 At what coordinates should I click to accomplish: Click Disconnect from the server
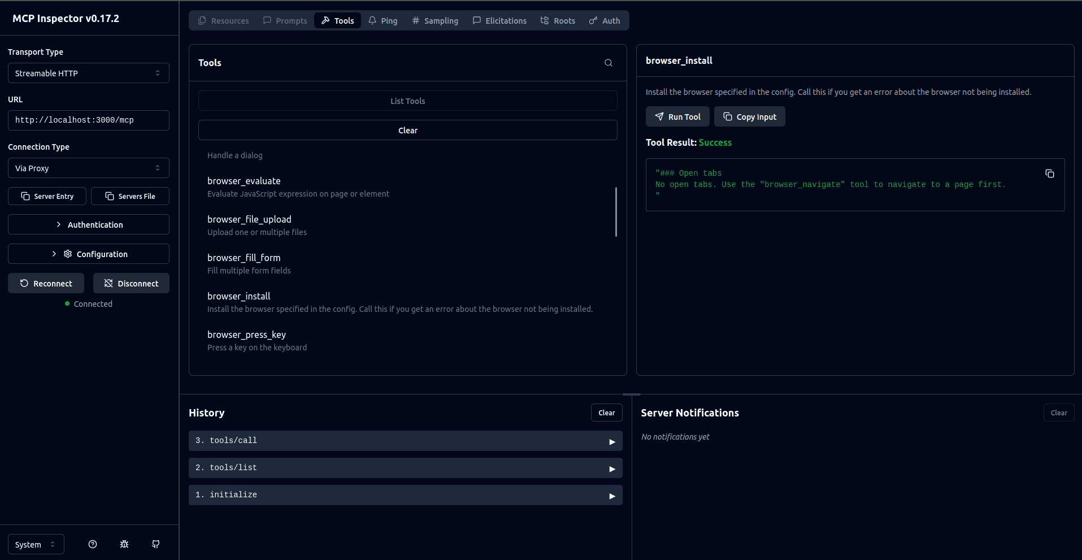131,283
